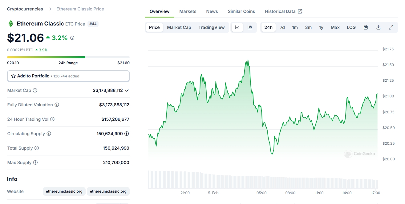The height and width of the screenshot is (204, 405).
Task: Open the 24 Hour Trading Vol info icon
Action: (52, 119)
